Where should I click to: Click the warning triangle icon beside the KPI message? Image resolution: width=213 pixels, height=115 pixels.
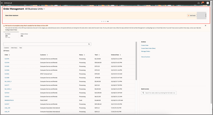[x=4, y=26]
